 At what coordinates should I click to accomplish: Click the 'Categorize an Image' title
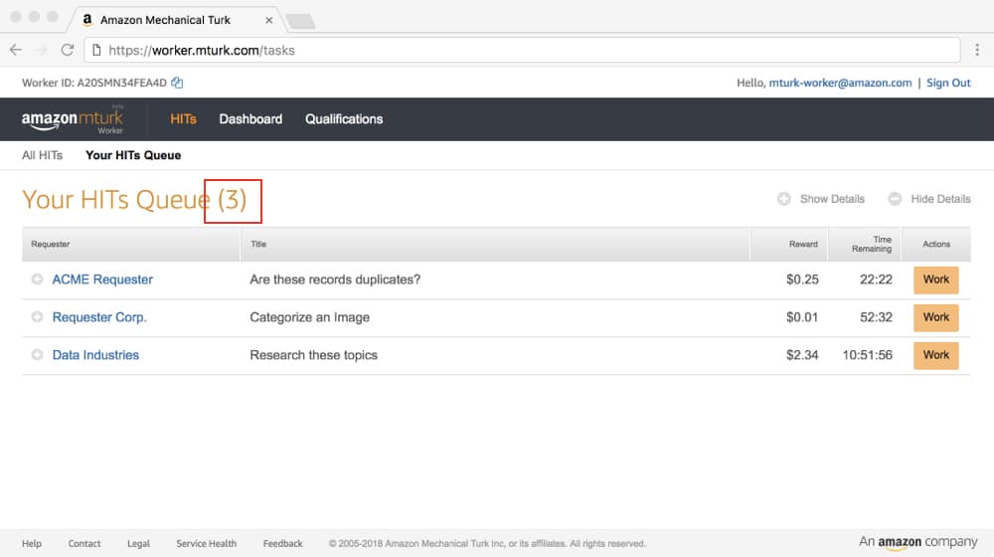point(309,317)
